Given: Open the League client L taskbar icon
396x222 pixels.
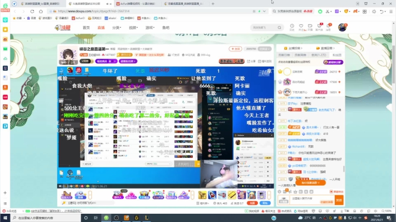Looking at the screenshot, I should [147, 218].
